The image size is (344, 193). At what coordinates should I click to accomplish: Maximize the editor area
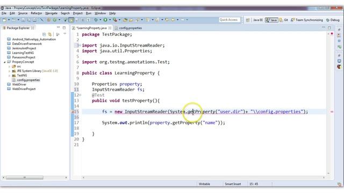(x=329, y=28)
